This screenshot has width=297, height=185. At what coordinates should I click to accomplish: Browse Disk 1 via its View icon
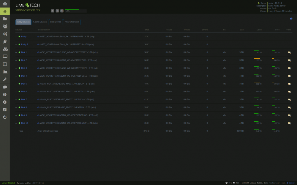(x=289, y=52)
